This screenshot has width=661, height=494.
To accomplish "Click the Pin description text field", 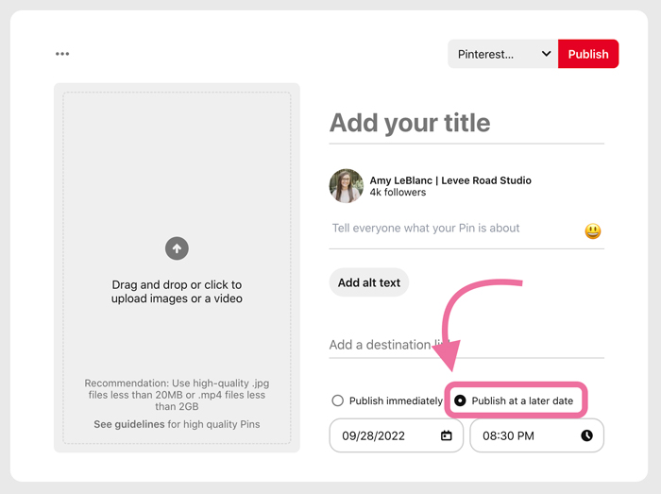I will [453, 229].
